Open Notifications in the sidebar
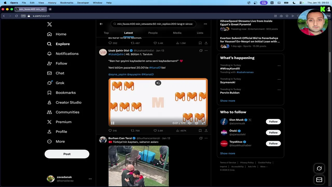The height and width of the screenshot is (187, 332). tap(63, 54)
